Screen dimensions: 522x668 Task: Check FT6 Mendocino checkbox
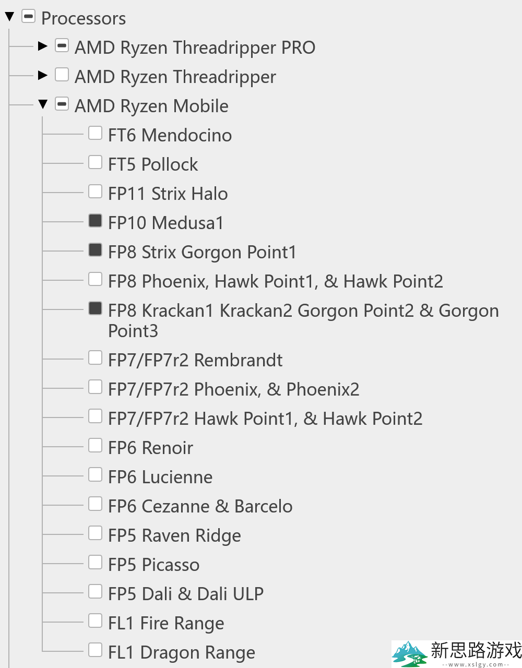click(95, 133)
